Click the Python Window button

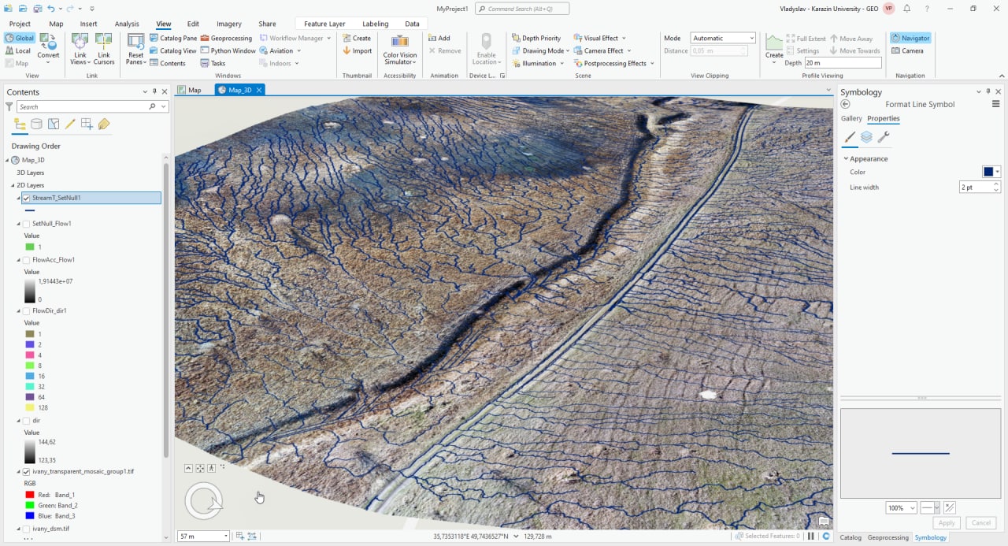tap(228, 50)
